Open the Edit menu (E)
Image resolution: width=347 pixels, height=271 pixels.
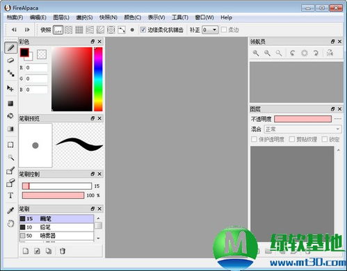click(38, 17)
